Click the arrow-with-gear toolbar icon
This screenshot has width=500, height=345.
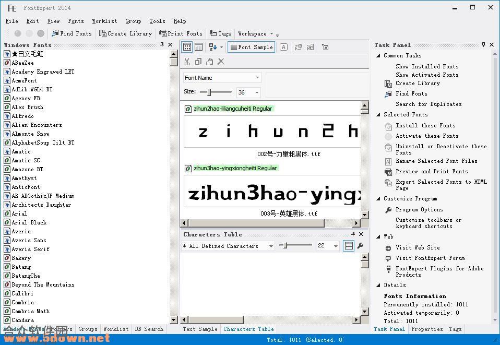tap(298, 47)
